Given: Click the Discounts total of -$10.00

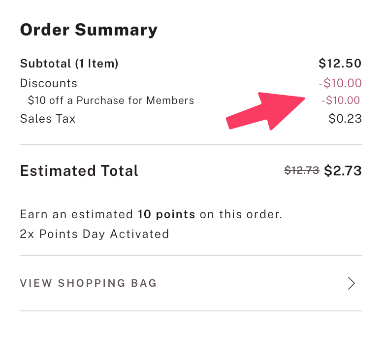Looking at the screenshot, I should [340, 83].
